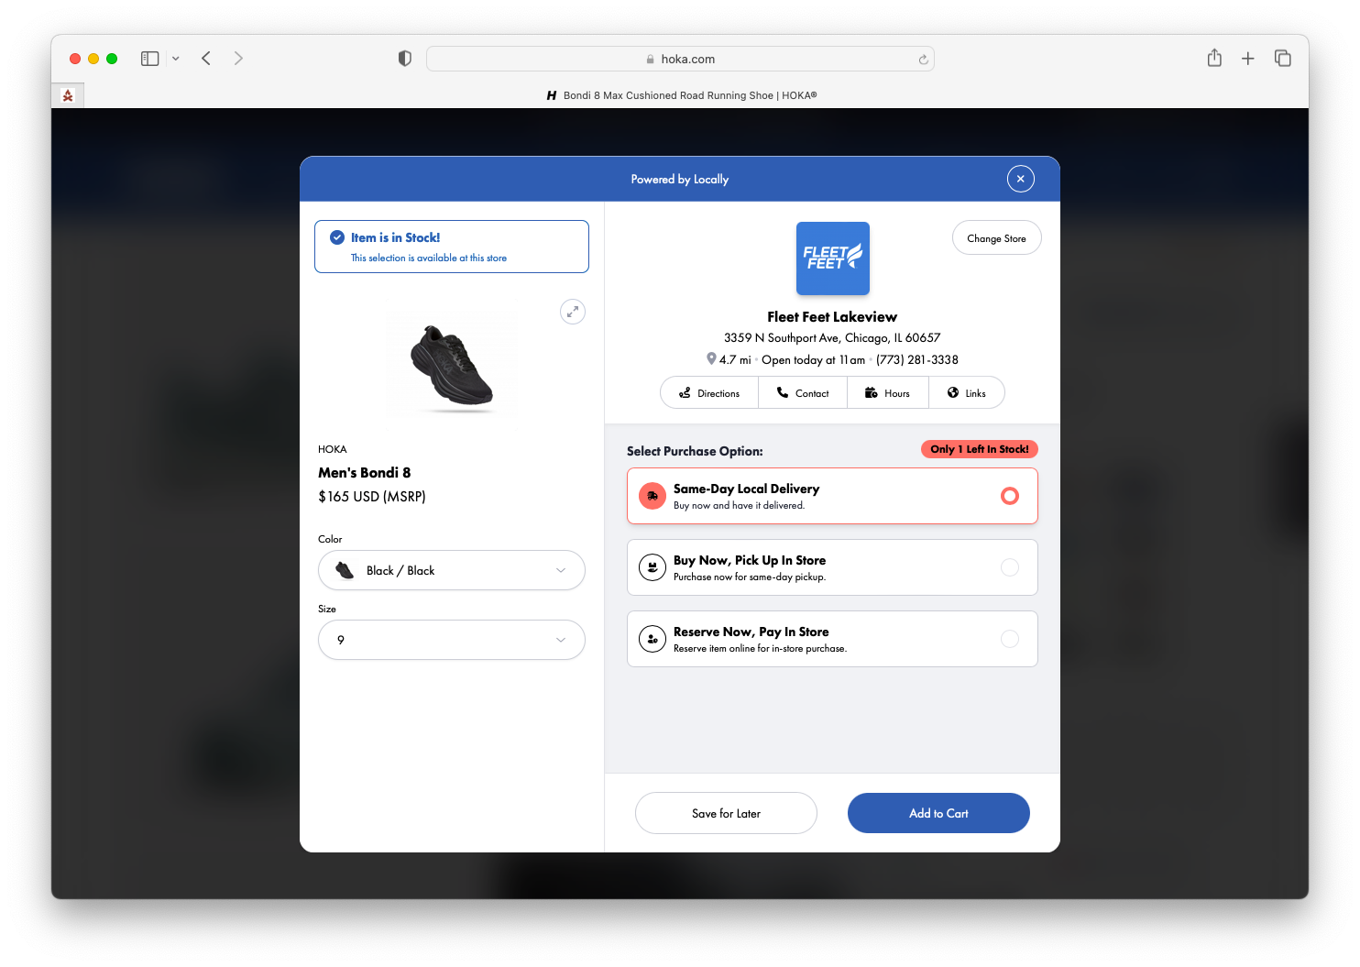This screenshot has height=967, width=1360.
Task: Select Reserve Now, Pay In Store radio
Action: pyautogui.click(x=1010, y=639)
